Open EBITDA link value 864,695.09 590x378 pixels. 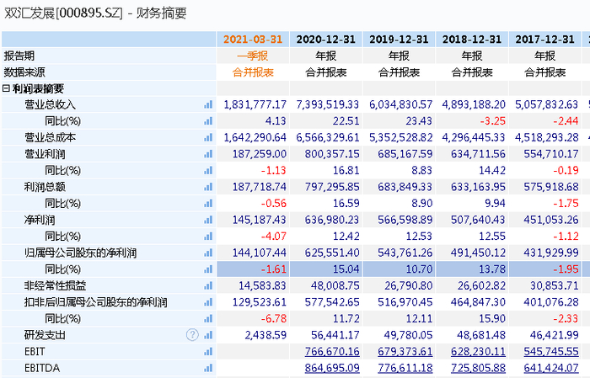click(332, 368)
